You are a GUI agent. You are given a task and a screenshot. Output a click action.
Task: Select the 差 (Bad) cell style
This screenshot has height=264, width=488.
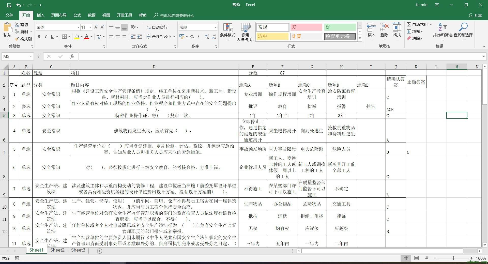coord(306,27)
